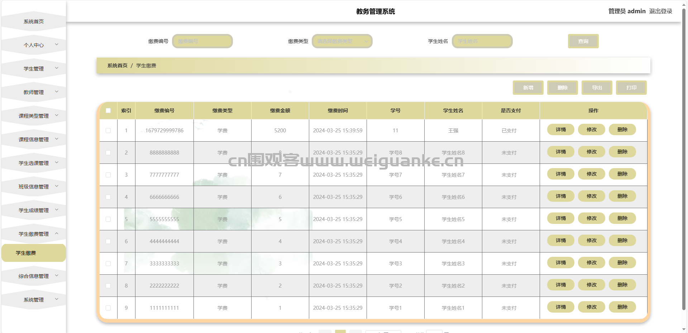Click 系统首页 in the breadcrumb
The image size is (688, 333).
click(118, 65)
